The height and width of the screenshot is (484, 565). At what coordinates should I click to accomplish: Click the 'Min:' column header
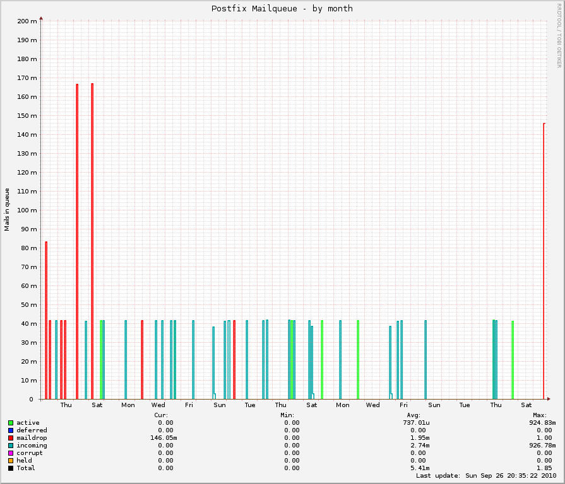(x=287, y=415)
